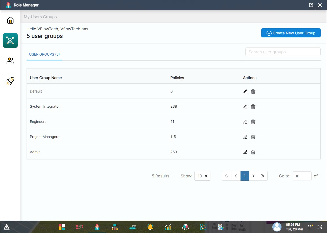Open the analytics chart app from the taskbar

(168, 227)
